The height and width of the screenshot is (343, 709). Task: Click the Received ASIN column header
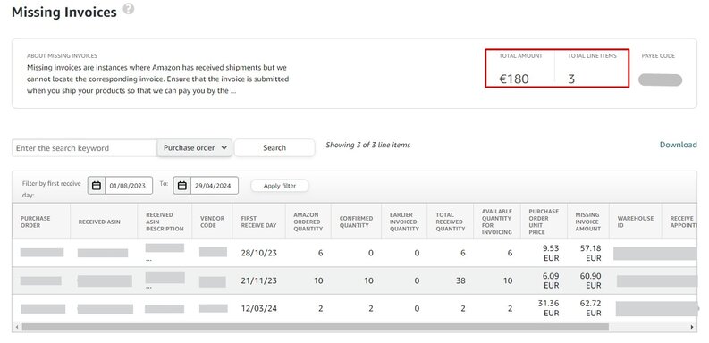point(104,222)
